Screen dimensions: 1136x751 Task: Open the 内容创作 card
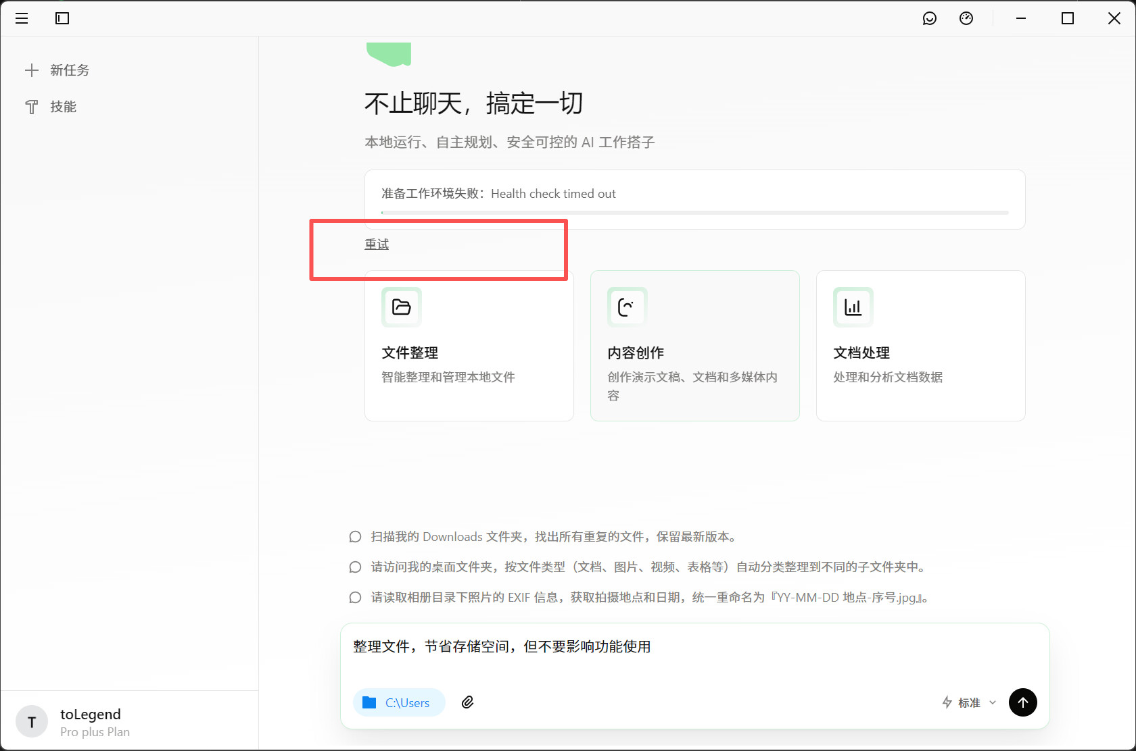695,346
